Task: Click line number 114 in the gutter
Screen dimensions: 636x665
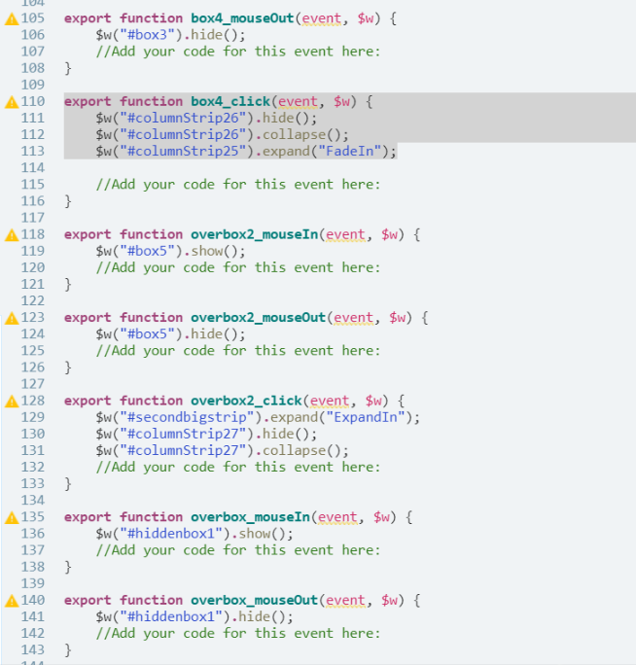Action: [33, 168]
